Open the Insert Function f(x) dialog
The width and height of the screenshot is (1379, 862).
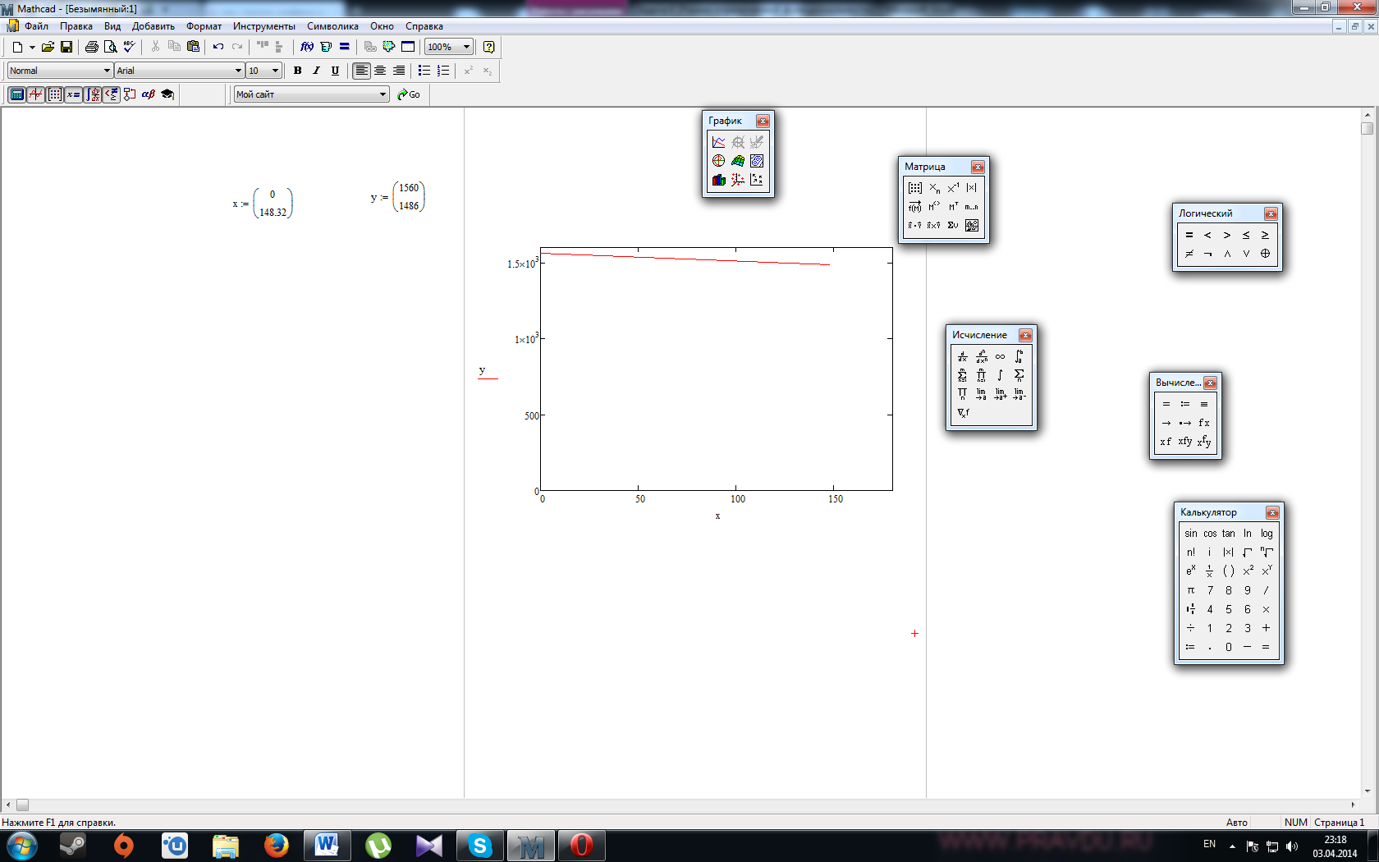click(306, 47)
